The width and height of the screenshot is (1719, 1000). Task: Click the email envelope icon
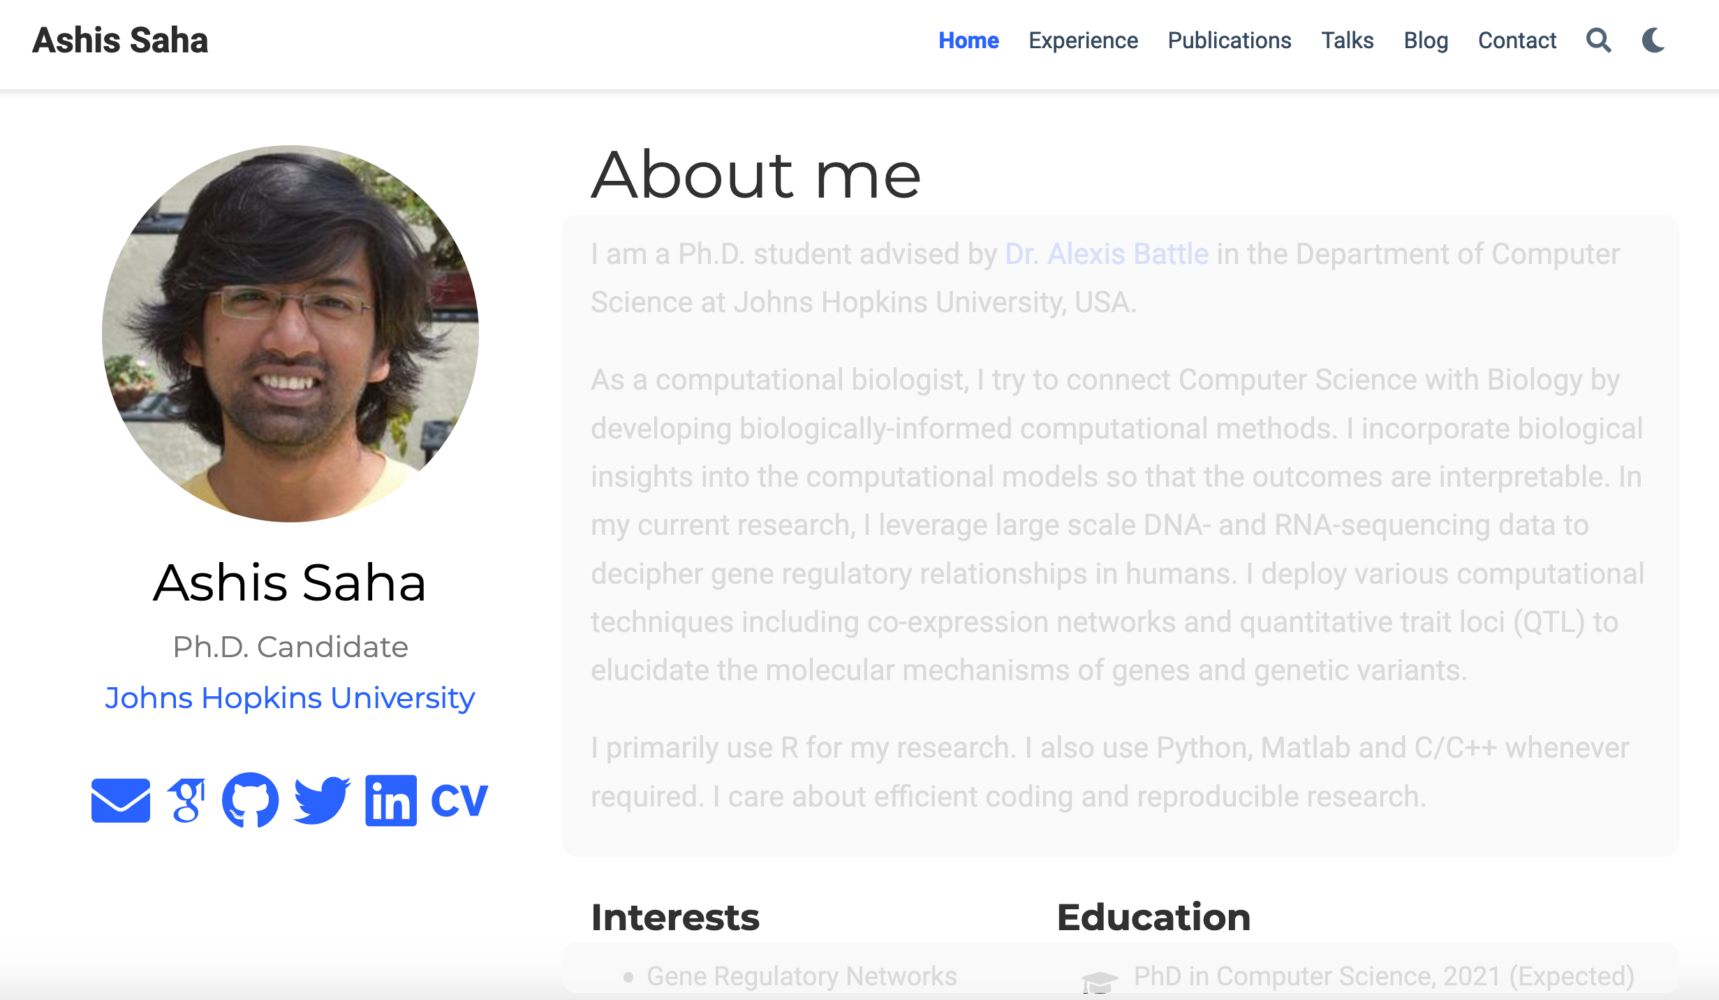pyautogui.click(x=120, y=800)
